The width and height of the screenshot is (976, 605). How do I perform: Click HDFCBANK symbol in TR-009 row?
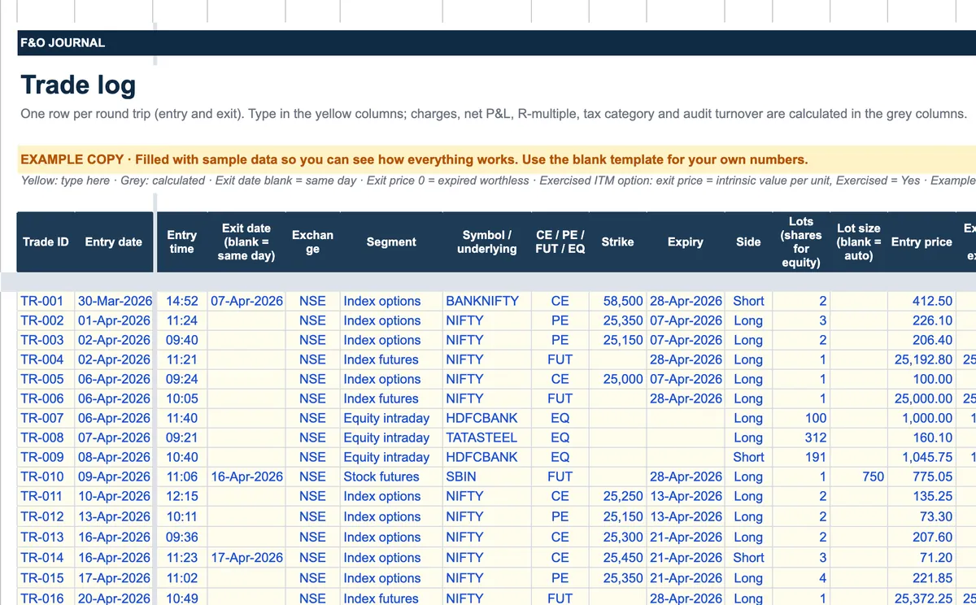point(486,457)
